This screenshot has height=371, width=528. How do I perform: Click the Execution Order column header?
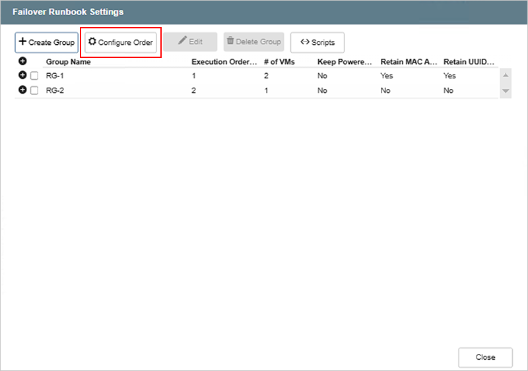(x=224, y=62)
